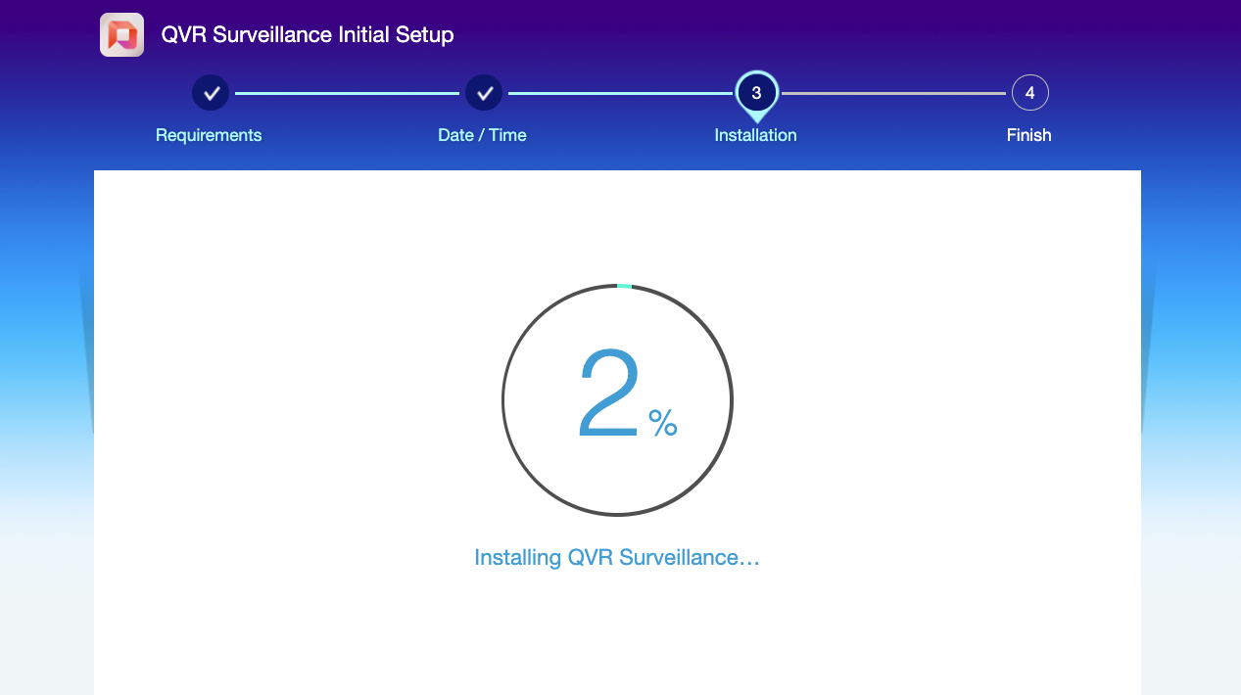Click the Installing QVR Surveillance… status text
The width and height of the screenshot is (1241, 695).
(x=616, y=557)
